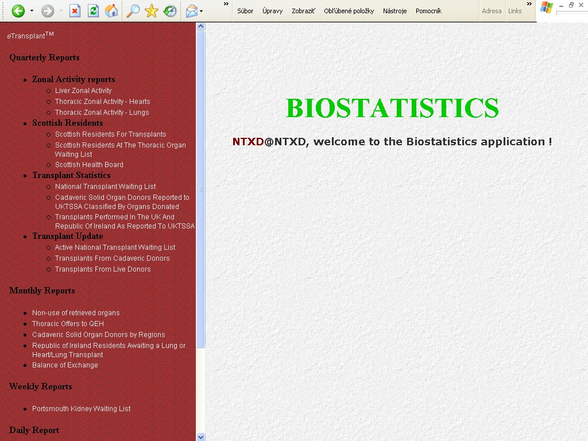Open Thoracic Zonal Activity - Hearts report
This screenshot has width=588, height=441.
(x=102, y=101)
